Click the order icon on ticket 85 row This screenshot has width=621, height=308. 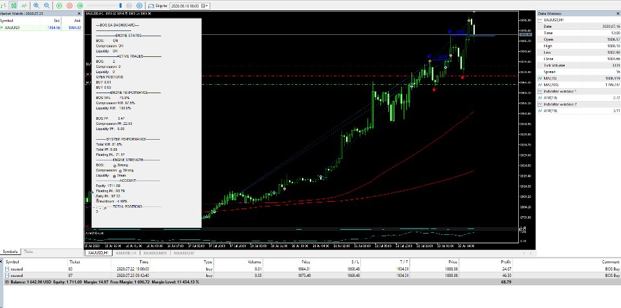tap(7, 269)
